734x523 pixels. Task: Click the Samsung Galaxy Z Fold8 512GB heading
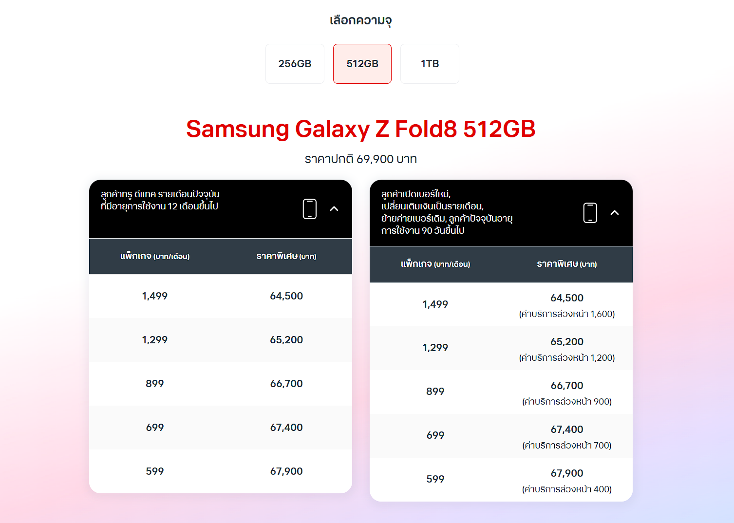pos(361,129)
